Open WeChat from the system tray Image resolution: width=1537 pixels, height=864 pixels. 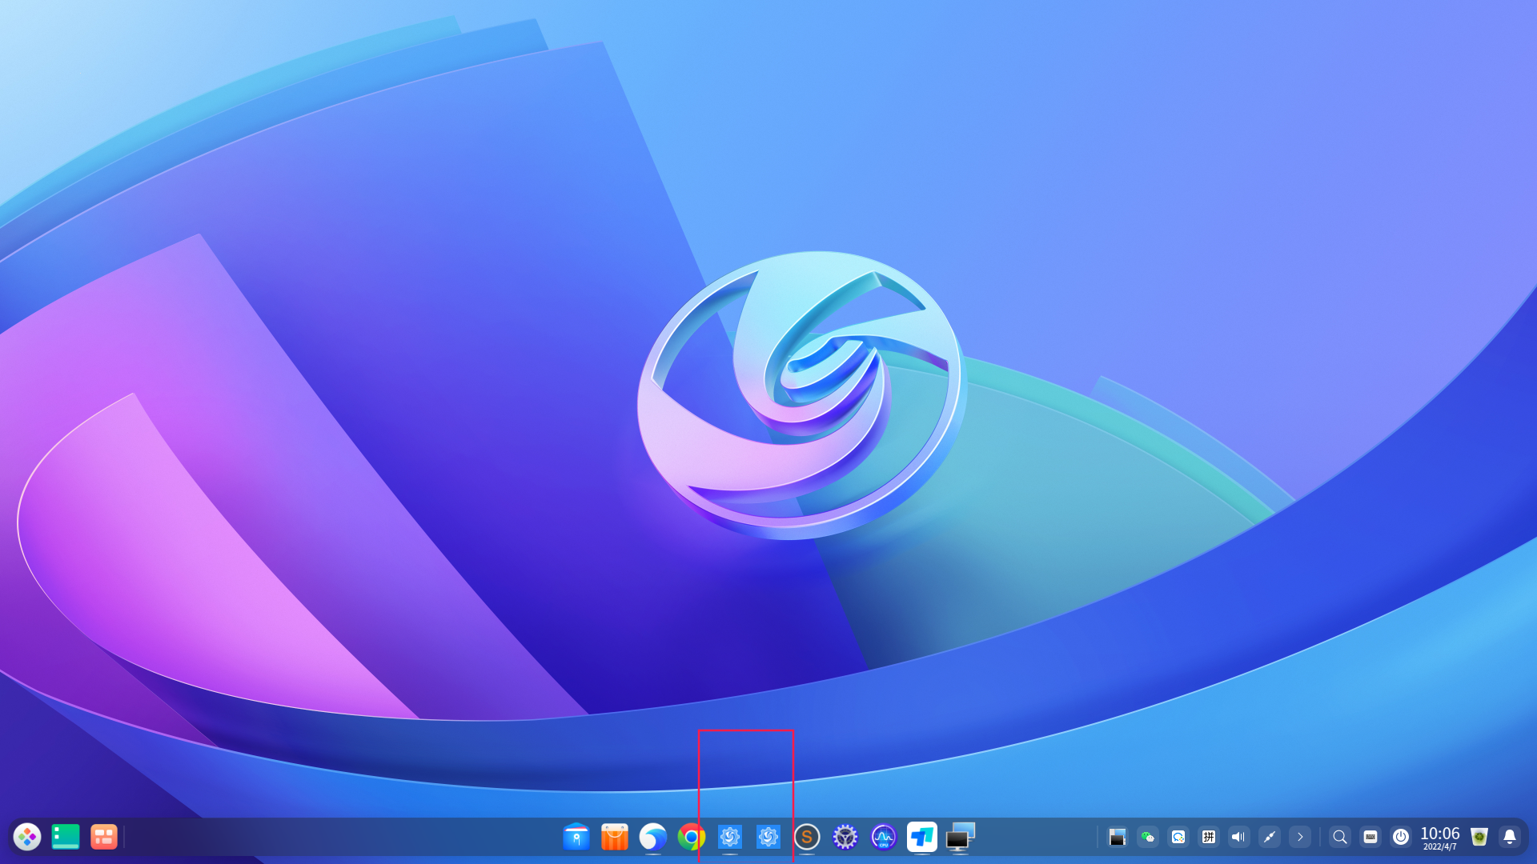pyautogui.click(x=1148, y=838)
